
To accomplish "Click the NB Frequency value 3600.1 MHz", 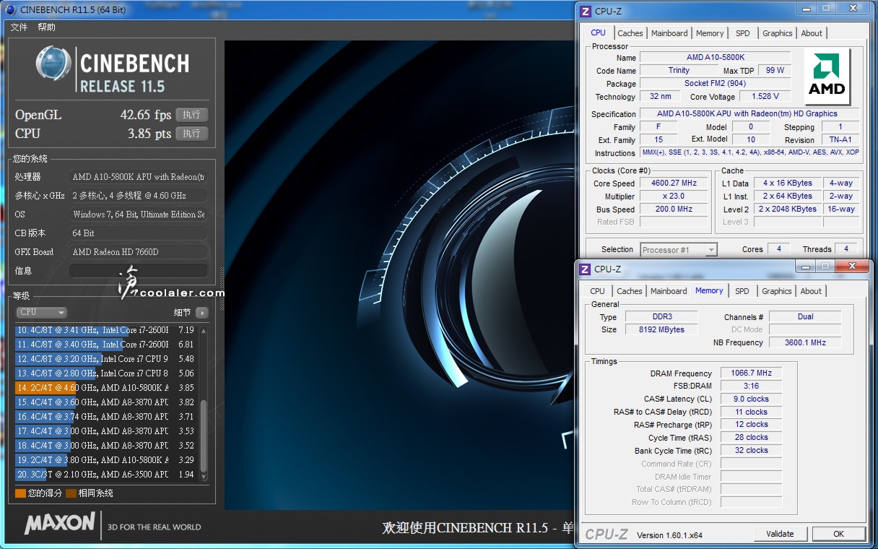I will (x=805, y=342).
